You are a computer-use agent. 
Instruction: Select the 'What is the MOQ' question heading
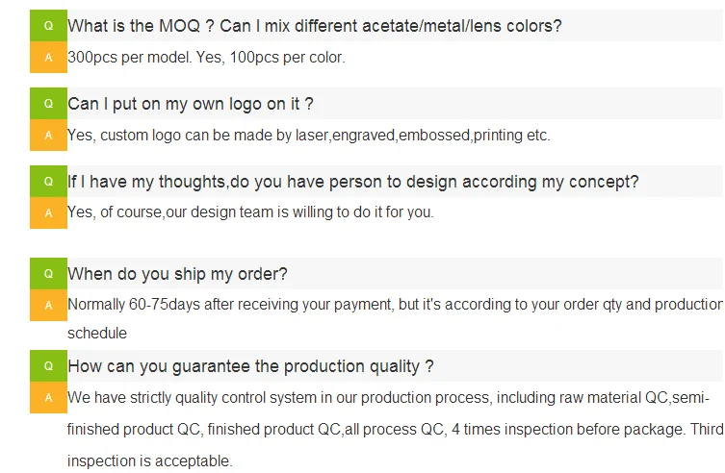coord(314,26)
